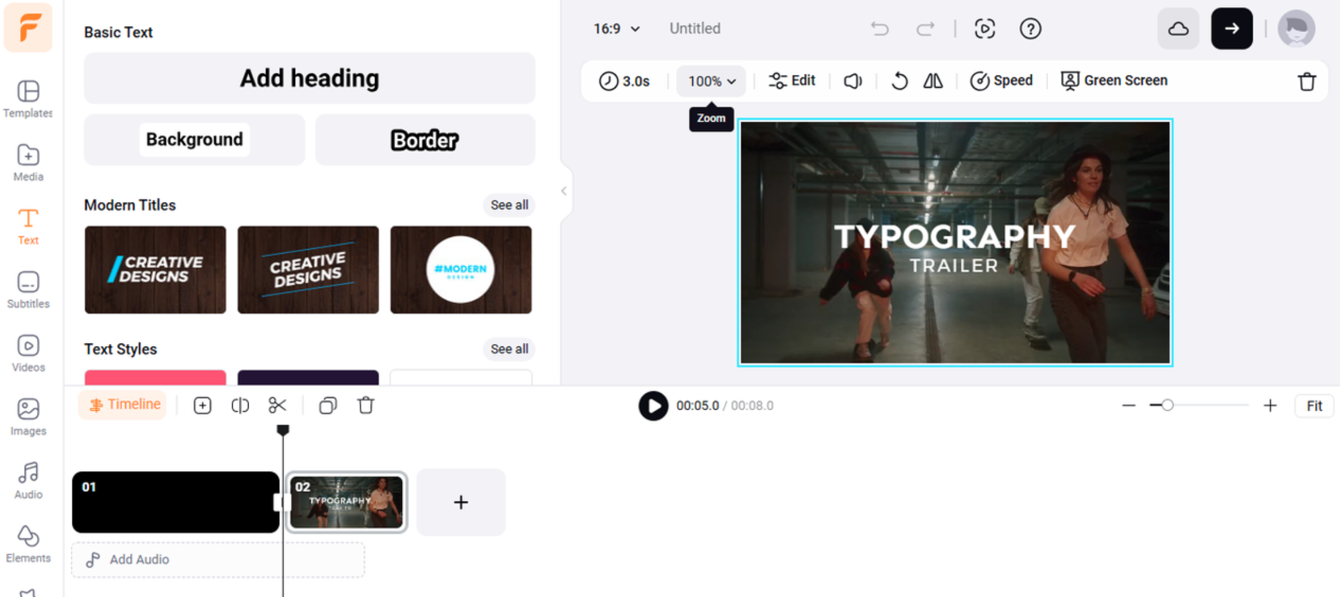1340x597 pixels.
Task: Mute the clip audio with the volume icon
Action: pos(853,80)
